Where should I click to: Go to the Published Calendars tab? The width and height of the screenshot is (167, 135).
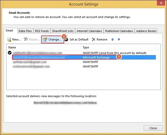point(119,31)
